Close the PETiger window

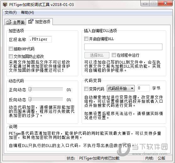(x=165, y=3)
